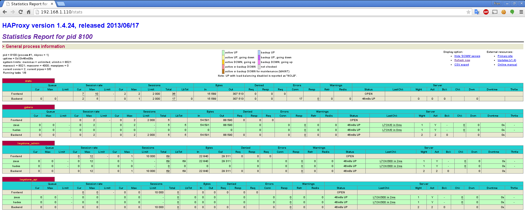Viewport: 525px width, 216px height.
Task: Click the green balloon extension icon
Action: pyautogui.click(x=512, y=12)
